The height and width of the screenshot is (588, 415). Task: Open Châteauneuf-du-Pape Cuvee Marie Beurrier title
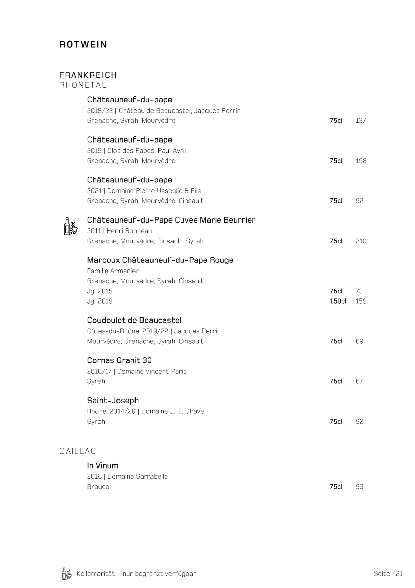click(171, 220)
